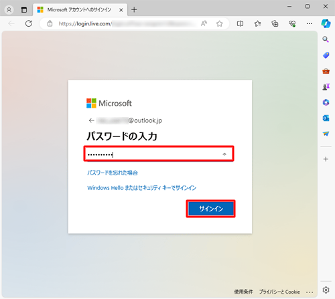Reveal the typed password
The image size is (335, 299).
pos(224,154)
